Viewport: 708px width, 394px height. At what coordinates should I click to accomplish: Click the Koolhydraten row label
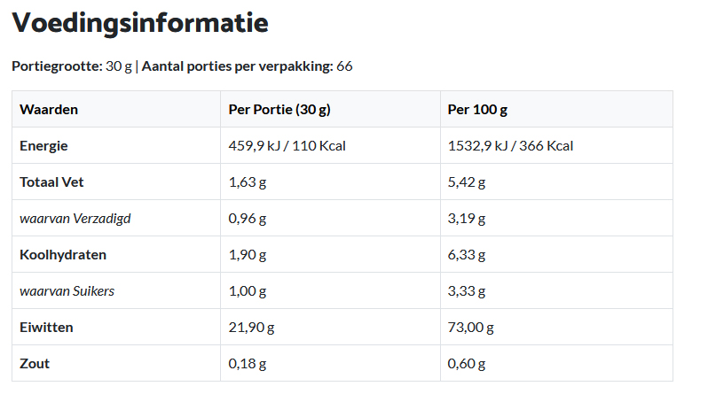tap(63, 255)
